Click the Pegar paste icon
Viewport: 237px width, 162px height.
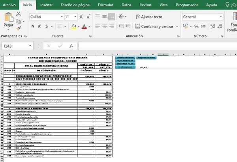click(8, 20)
